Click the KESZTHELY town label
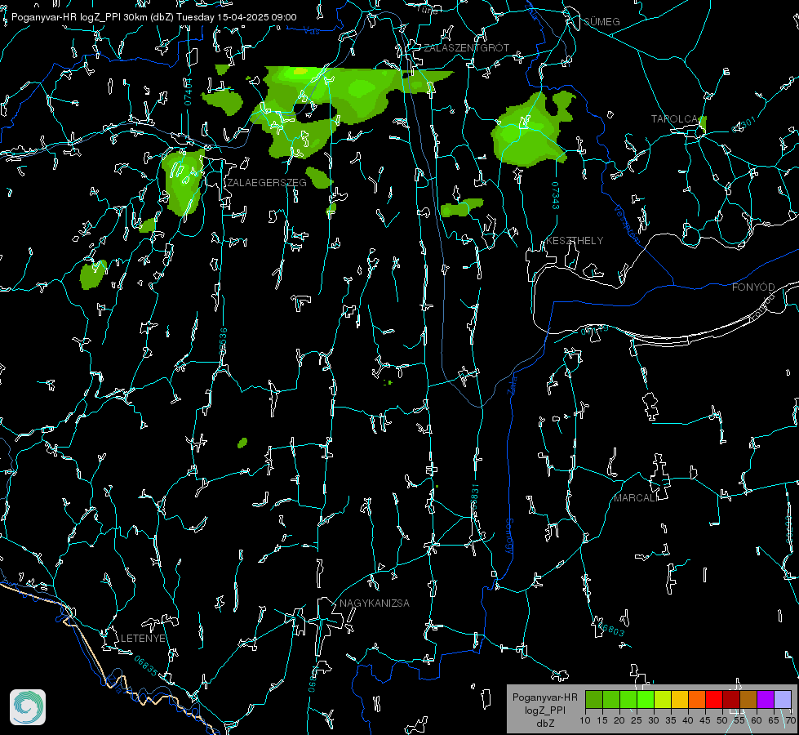799x735 pixels. [575, 240]
